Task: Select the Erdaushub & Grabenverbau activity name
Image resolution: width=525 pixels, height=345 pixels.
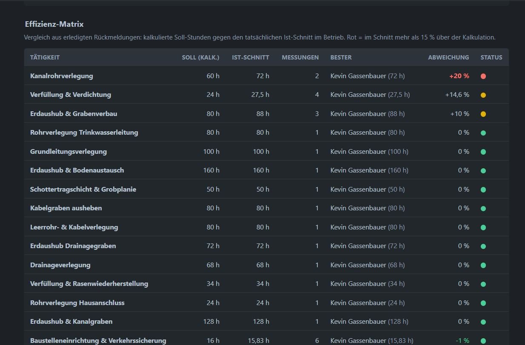Action: click(x=74, y=114)
